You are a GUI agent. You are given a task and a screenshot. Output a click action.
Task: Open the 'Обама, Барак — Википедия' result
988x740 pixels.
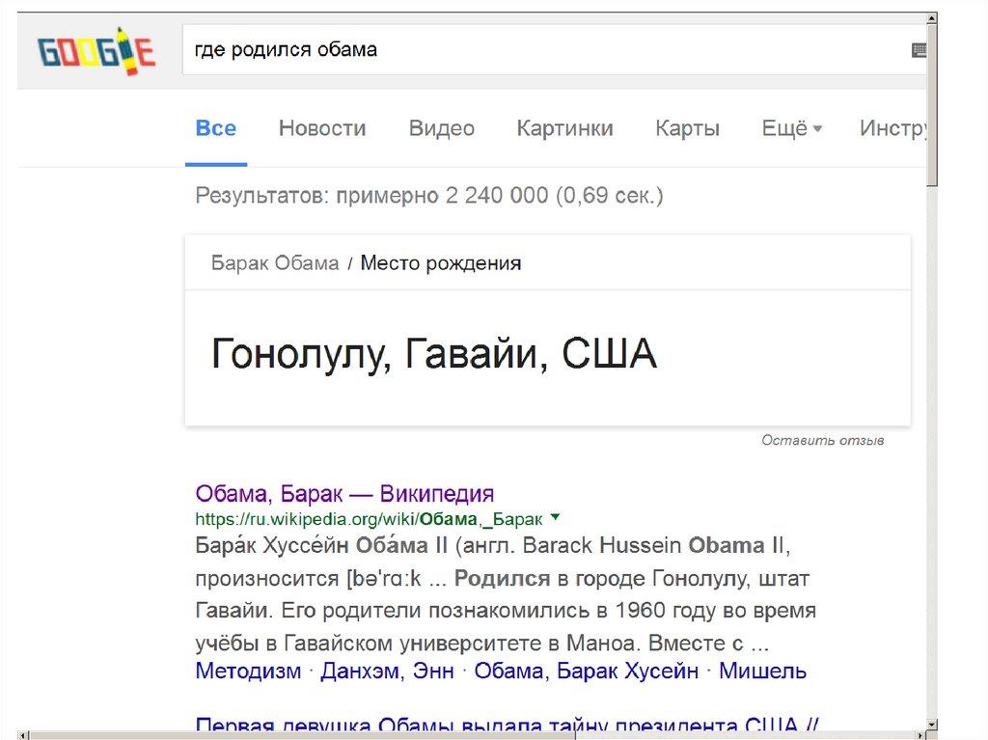pyautogui.click(x=344, y=494)
